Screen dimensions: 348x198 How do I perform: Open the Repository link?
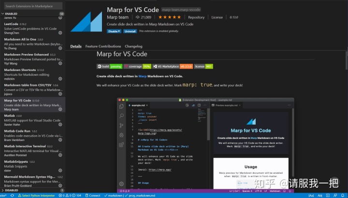click(196, 17)
